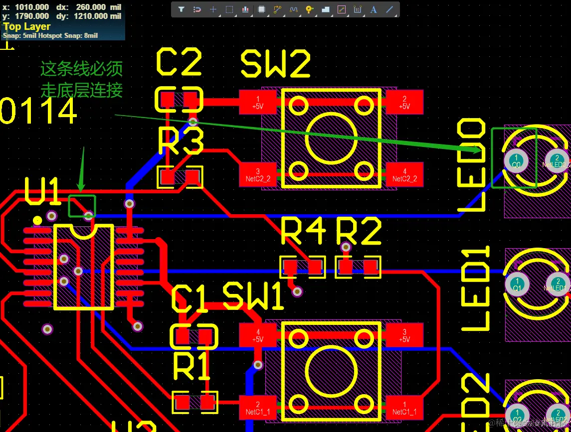
Task: Click the SW1 designator text
Action: point(253,295)
